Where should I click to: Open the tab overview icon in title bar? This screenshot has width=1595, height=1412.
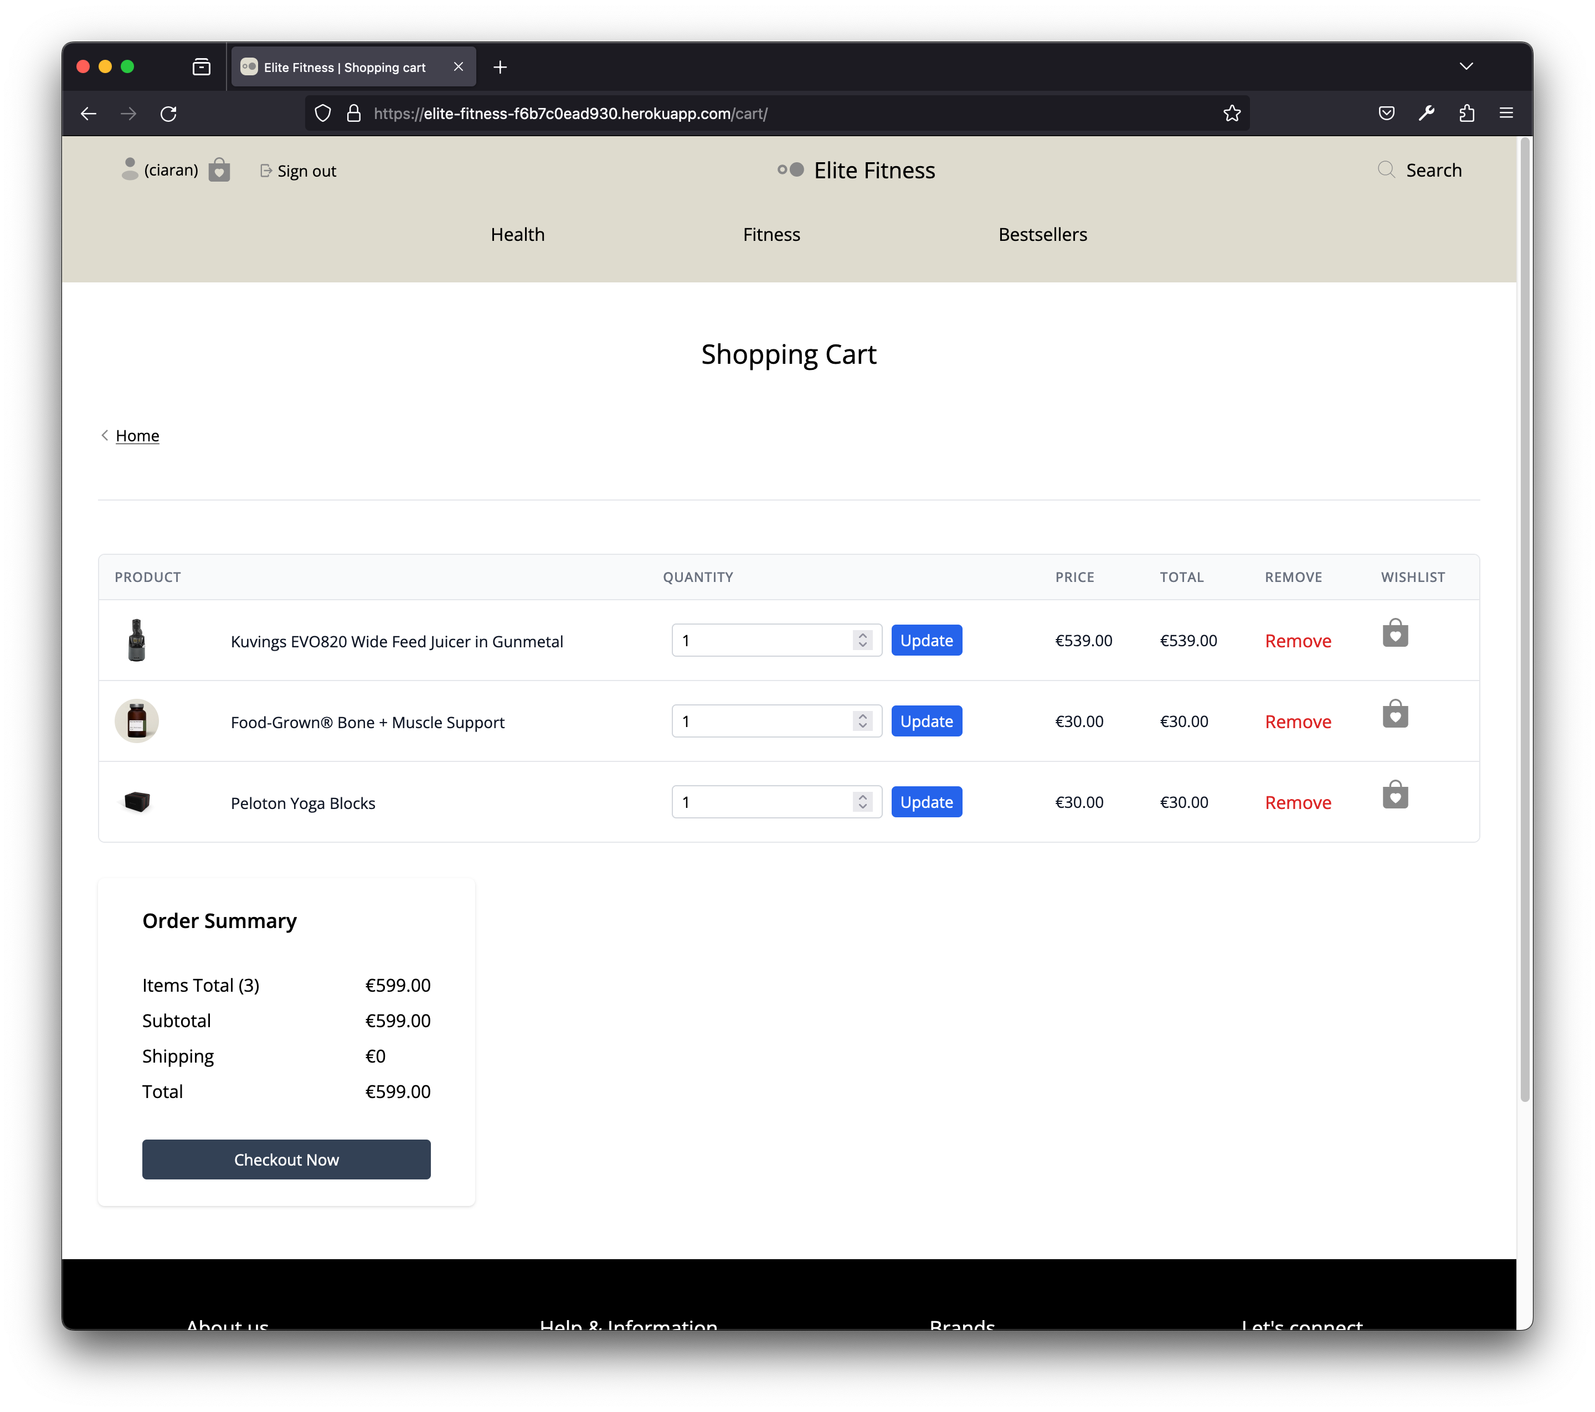(202, 67)
